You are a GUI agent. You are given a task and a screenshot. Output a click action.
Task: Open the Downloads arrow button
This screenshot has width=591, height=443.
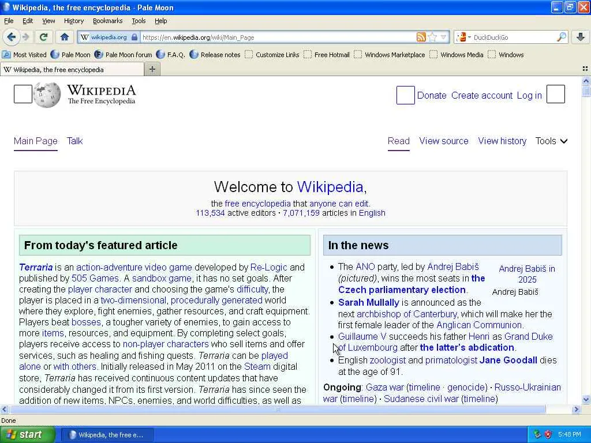point(581,37)
